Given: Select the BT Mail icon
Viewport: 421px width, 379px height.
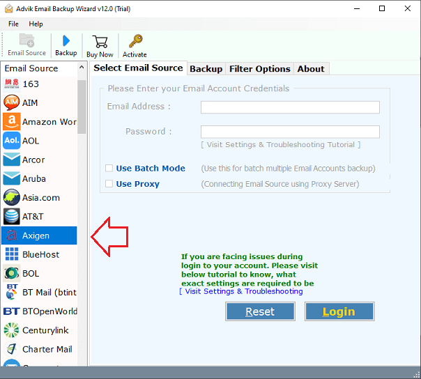Looking at the screenshot, I should 12,292.
